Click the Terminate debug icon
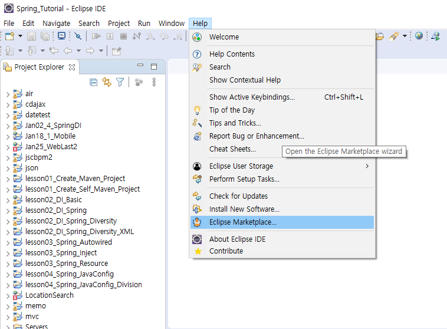Viewport: 447px width, 329px height. pyautogui.click(x=123, y=36)
